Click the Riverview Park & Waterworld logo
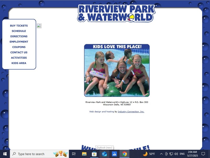The image size is (210, 158). [116, 13]
